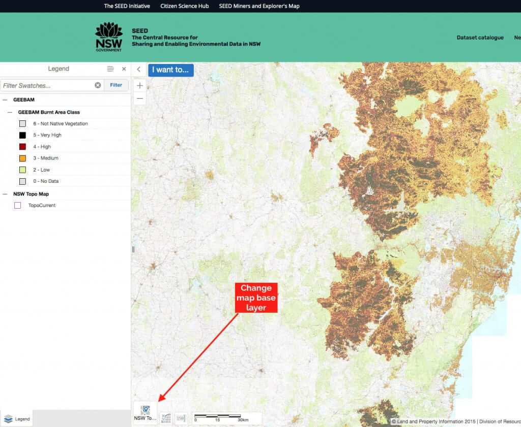
Task: Click the '2 - Low' label
Action: click(42, 170)
